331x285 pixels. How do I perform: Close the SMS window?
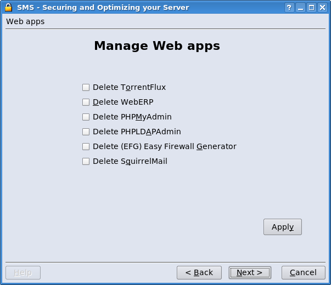(322, 8)
